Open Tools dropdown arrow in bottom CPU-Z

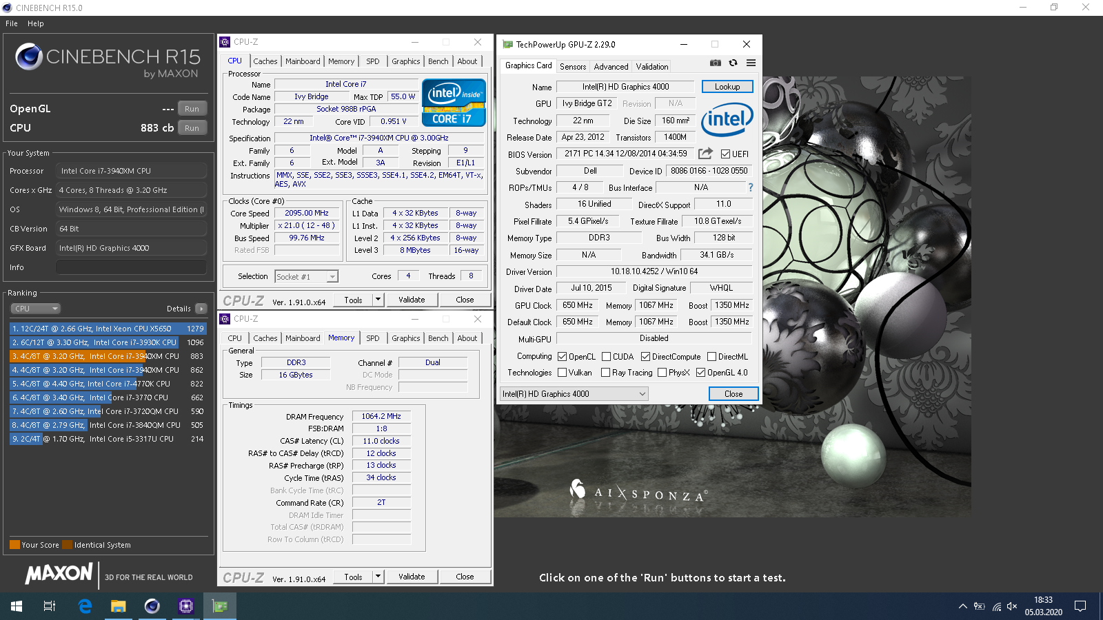click(x=378, y=577)
